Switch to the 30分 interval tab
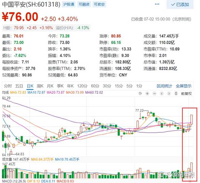The width and height of the screenshot is (200, 183). [107, 86]
